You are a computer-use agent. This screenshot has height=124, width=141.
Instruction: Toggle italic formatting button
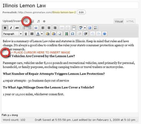pyautogui.click(x=11, y=28)
